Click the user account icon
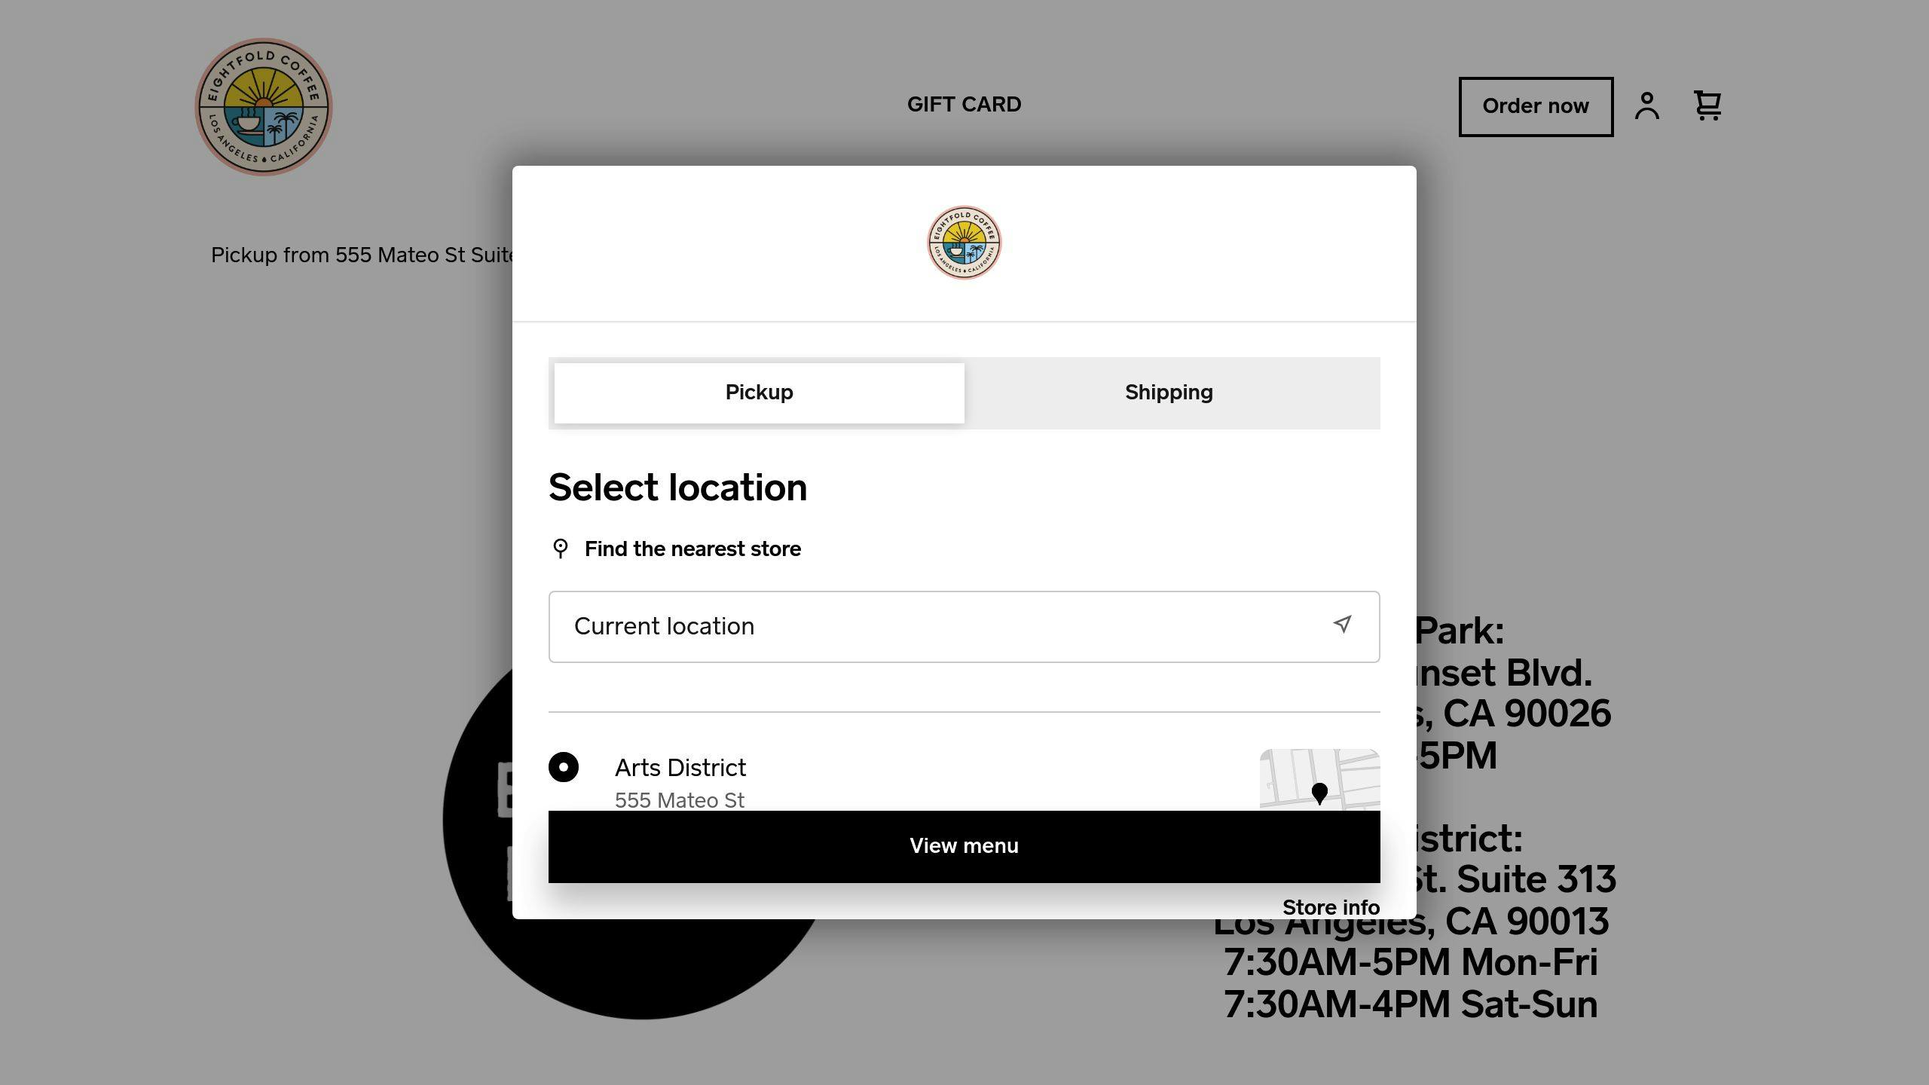The width and height of the screenshot is (1929, 1085). point(1648,106)
